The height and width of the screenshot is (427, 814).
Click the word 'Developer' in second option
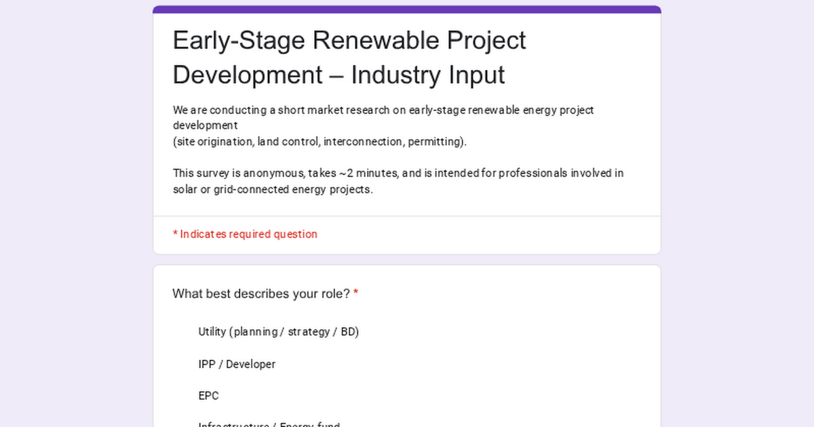[250, 364]
